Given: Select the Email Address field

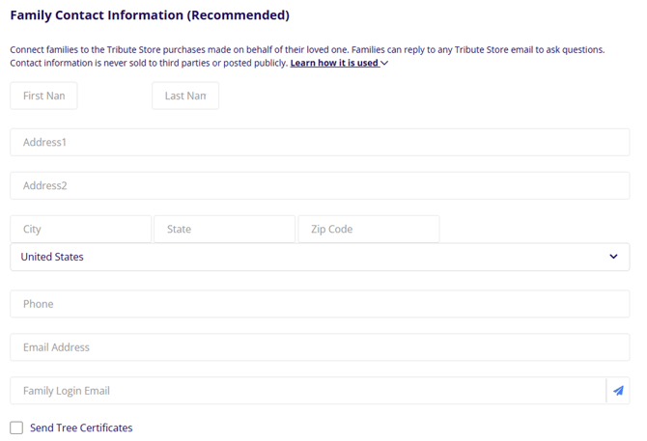Looking at the screenshot, I should click(x=320, y=347).
